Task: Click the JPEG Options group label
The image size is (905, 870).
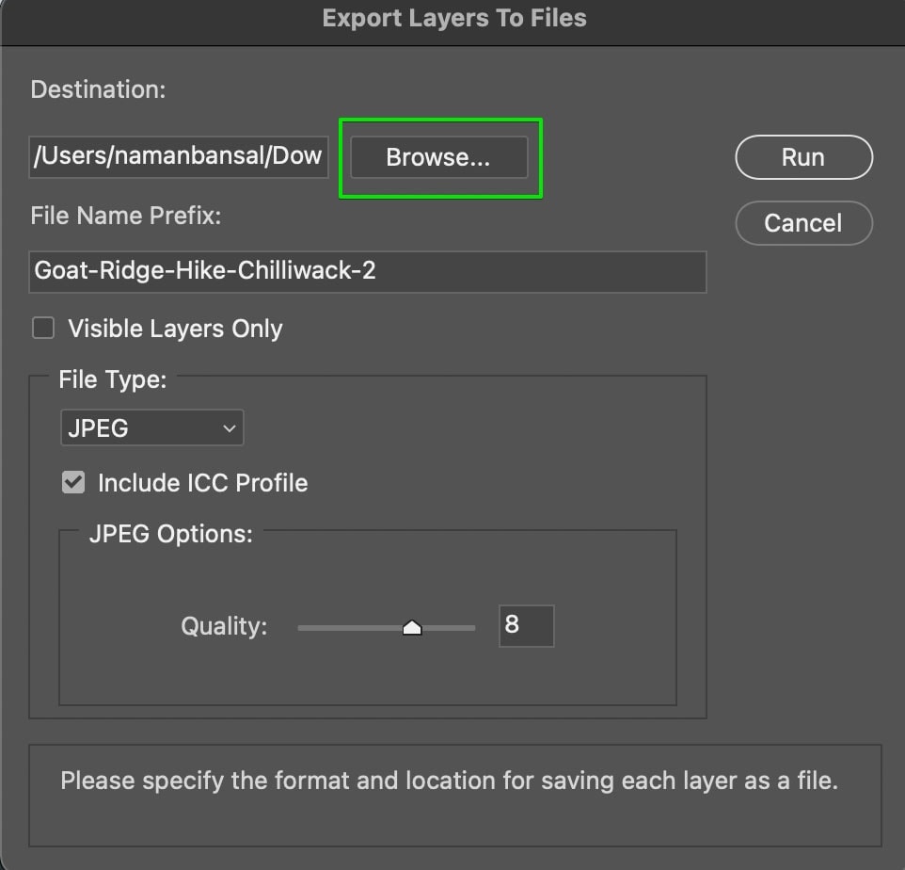Action: point(171,535)
